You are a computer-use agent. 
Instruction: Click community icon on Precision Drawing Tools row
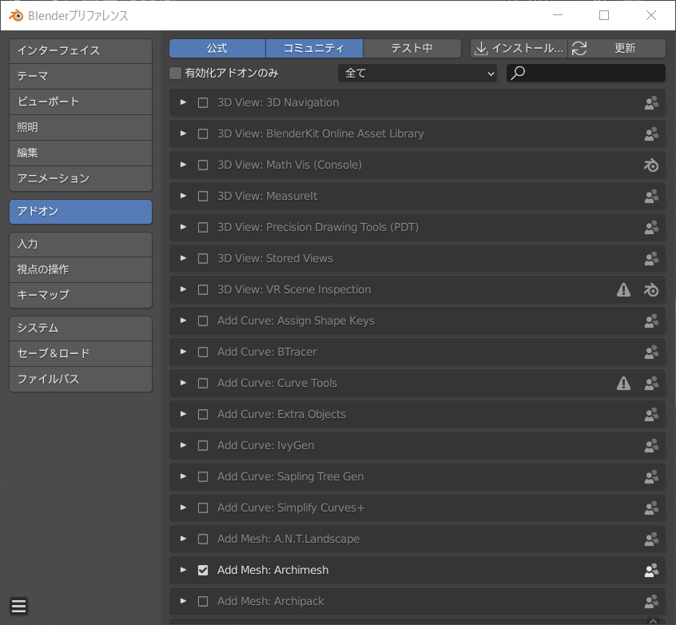click(x=651, y=227)
